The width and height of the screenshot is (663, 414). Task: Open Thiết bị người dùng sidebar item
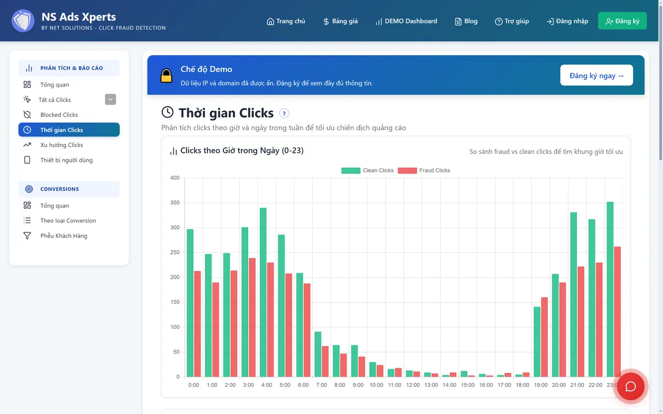click(x=69, y=160)
